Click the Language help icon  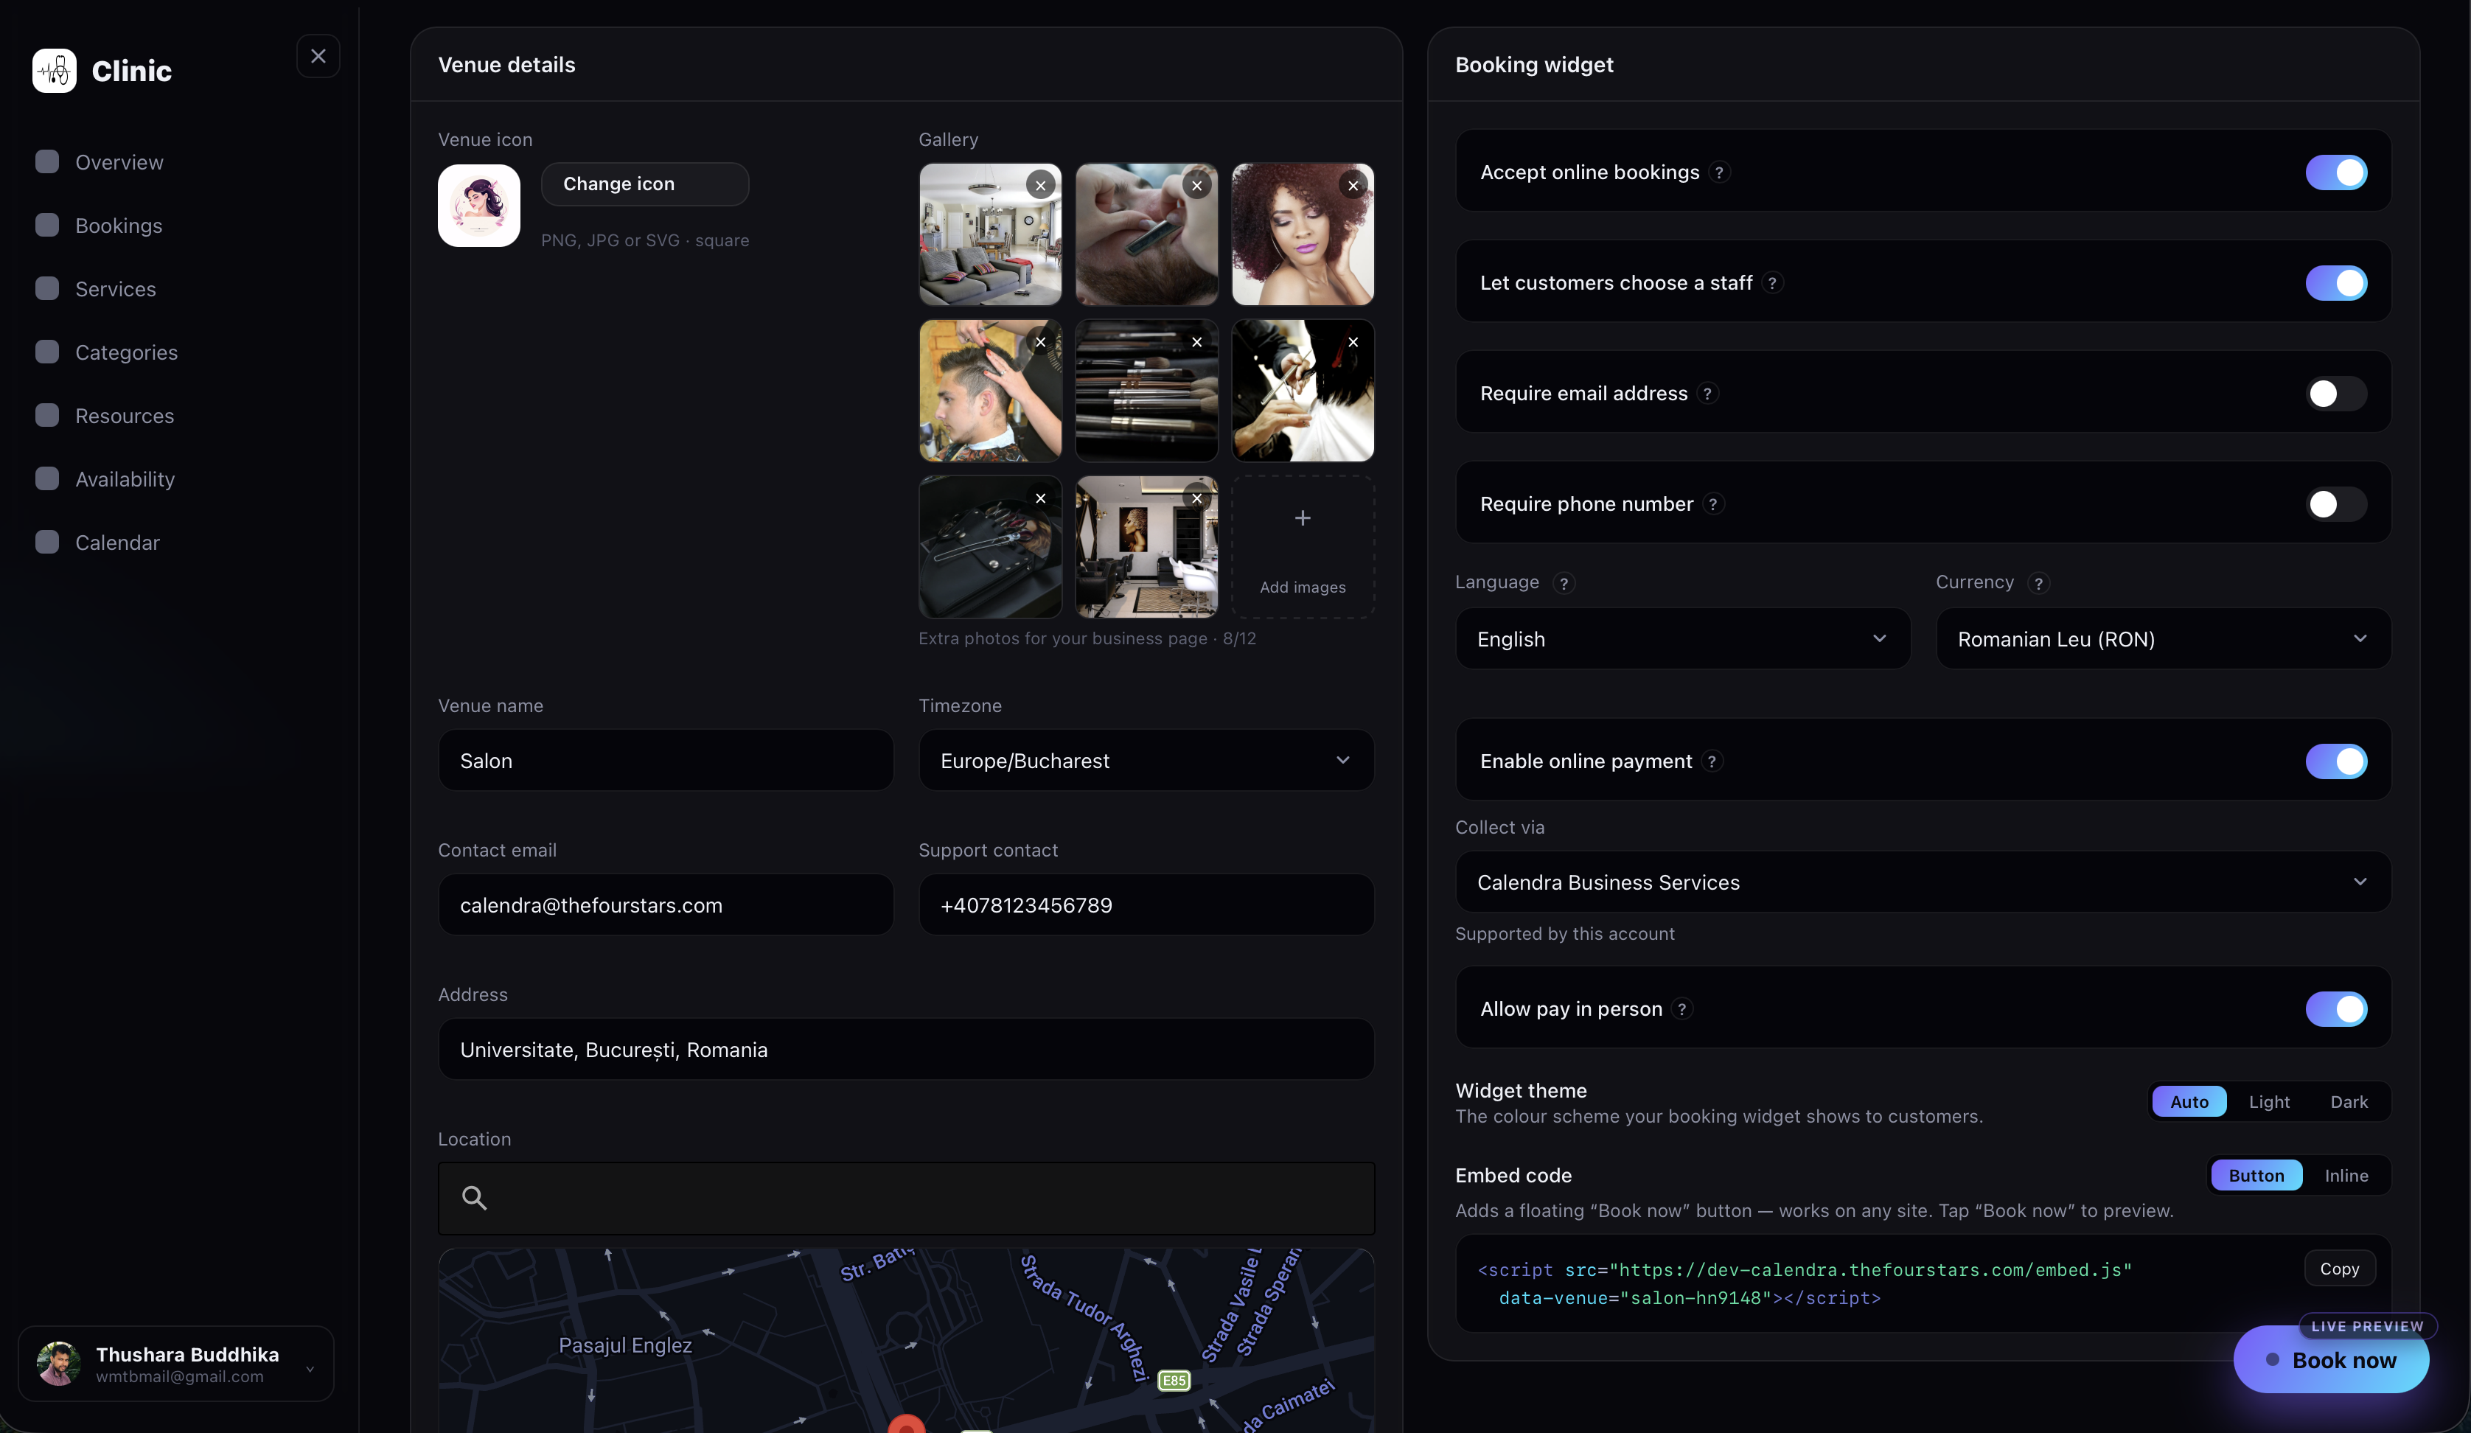[x=1564, y=584]
